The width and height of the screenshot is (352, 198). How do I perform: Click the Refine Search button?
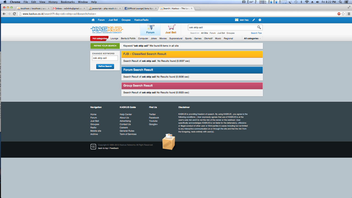[105, 66]
